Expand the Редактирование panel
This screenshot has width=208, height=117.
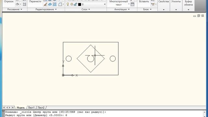[46, 9]
